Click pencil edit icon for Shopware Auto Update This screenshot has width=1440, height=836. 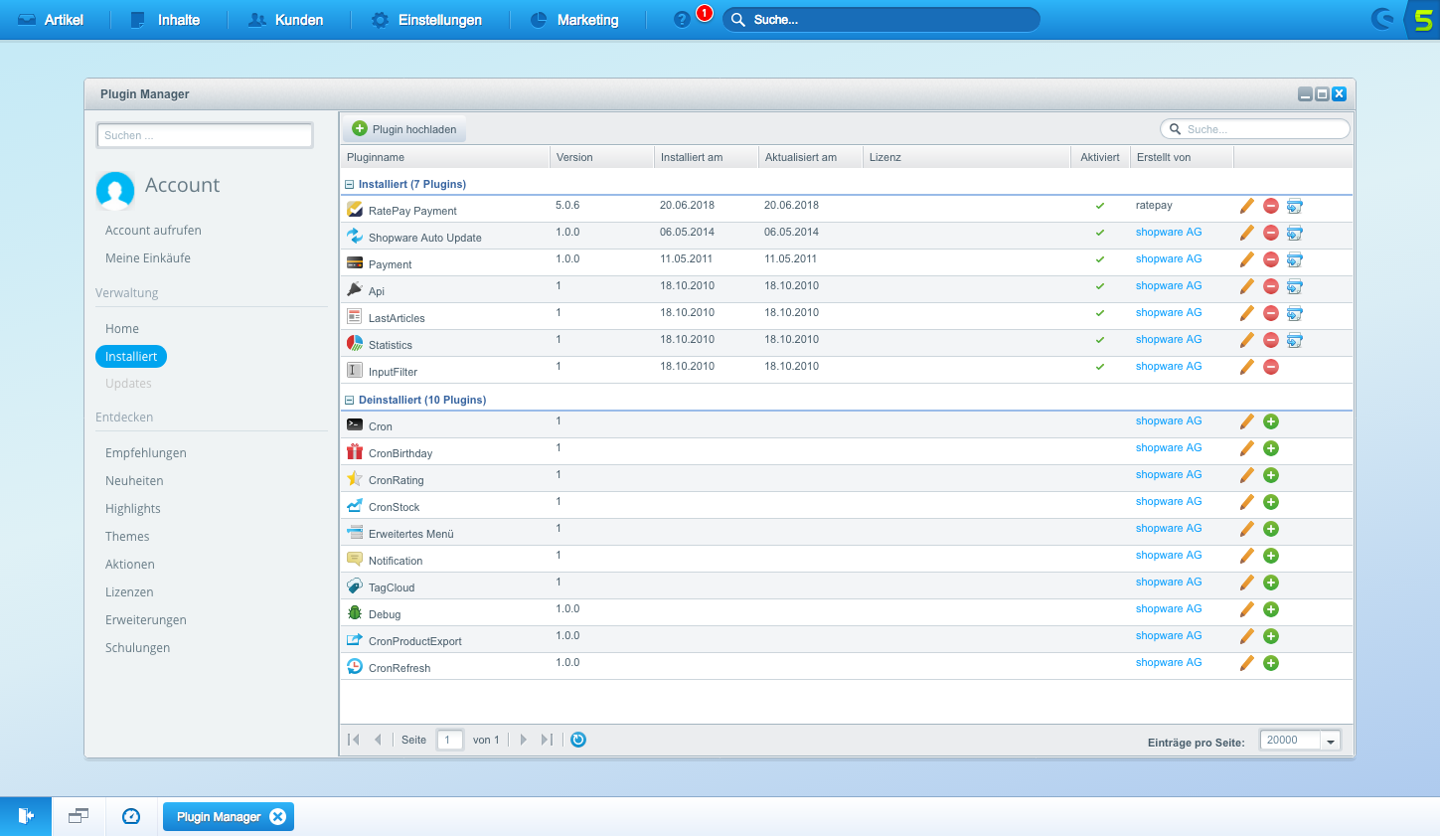point(1246,233)
